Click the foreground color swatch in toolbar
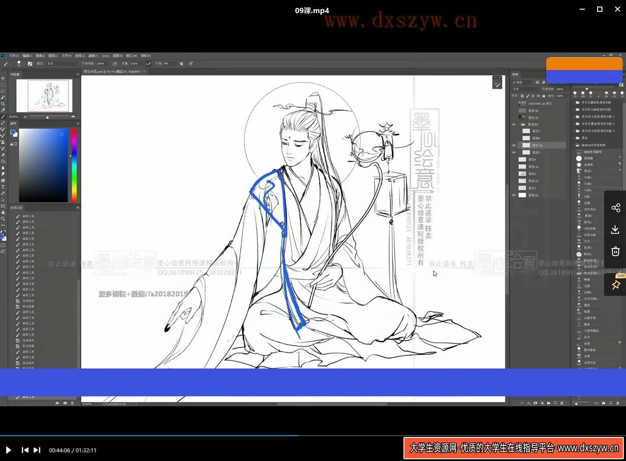This screenshot has width=626, height=461. 2,236
